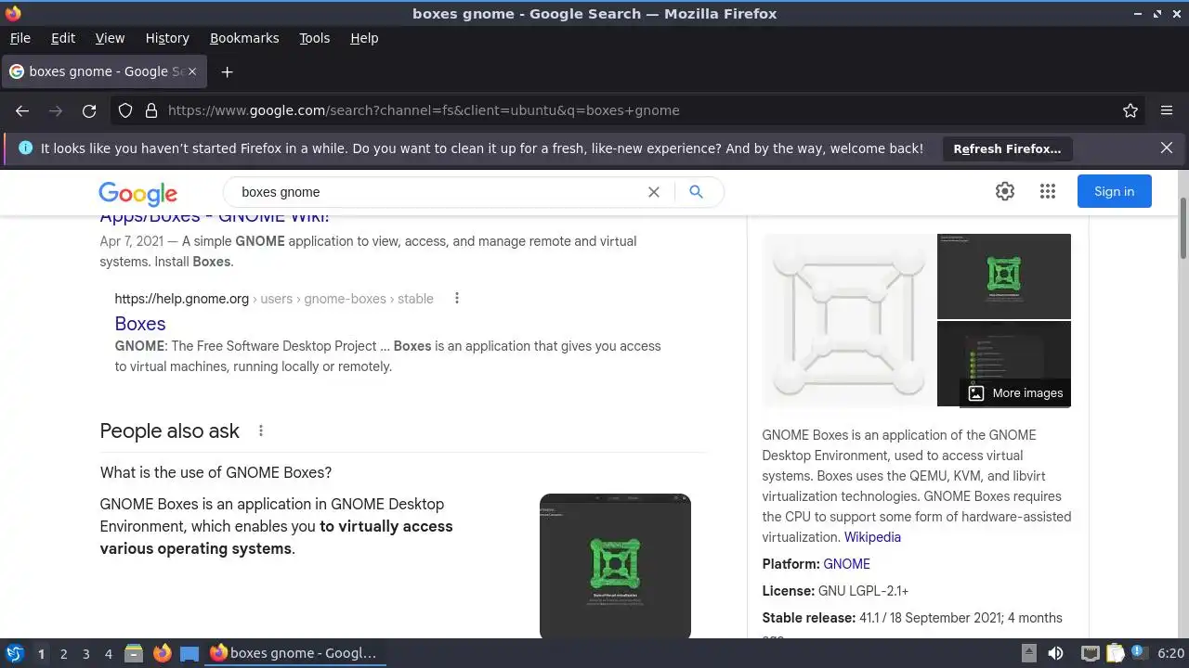Open the Tools menu

(x=314, y=38)
